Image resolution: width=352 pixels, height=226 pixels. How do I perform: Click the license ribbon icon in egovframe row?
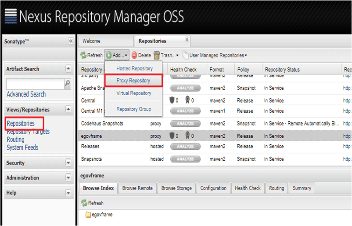click(x=187, y=135)
